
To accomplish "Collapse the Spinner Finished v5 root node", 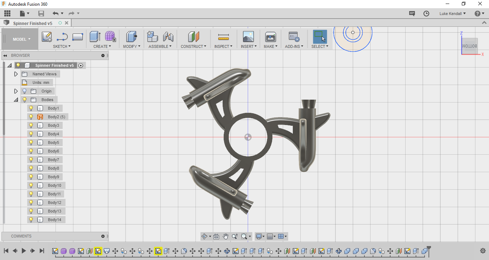I will pyautogui.click(x=9, y=65).
